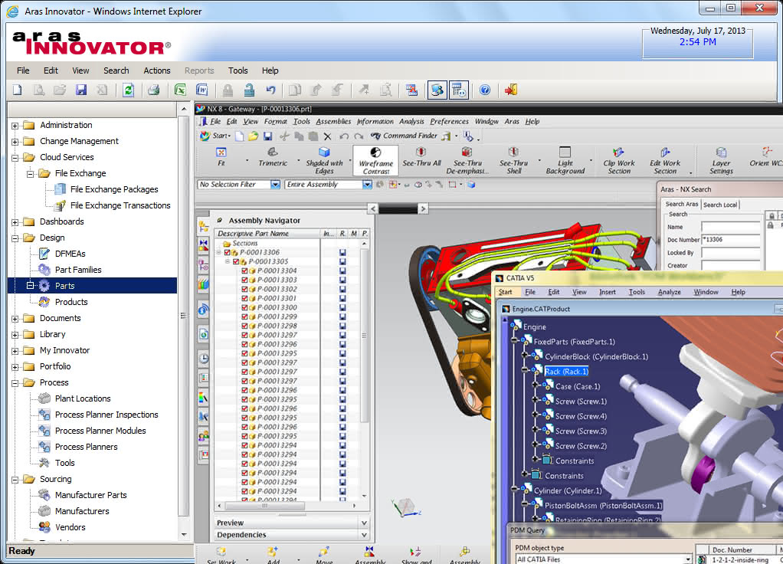Open the Entire Assembly dropdown
The width and height of the screenshot is (783, 564).
[367, 185]
